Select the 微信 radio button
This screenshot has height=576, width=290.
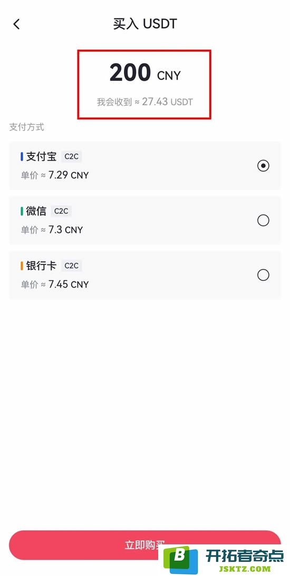coord(263,220)
